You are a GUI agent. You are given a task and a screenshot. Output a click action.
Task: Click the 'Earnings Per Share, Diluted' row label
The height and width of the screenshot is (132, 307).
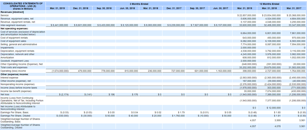15,116
